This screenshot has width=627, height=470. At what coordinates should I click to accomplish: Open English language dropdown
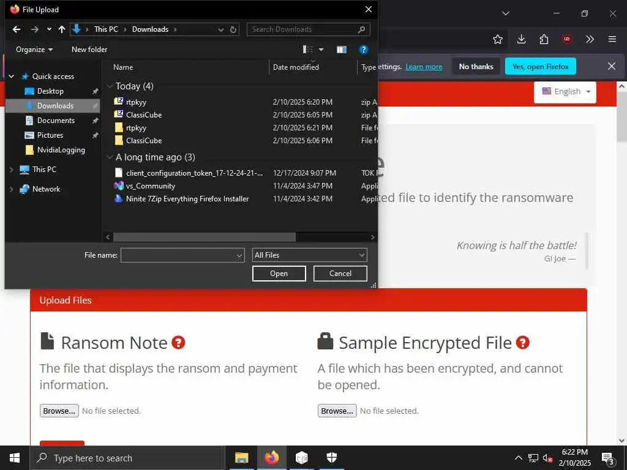coord(565,92)
